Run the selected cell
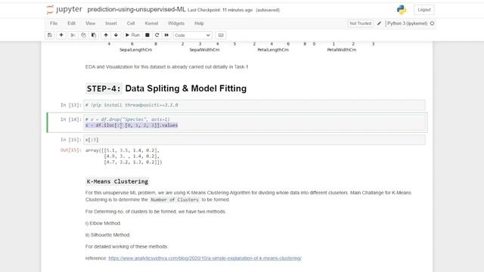This screenshot has height=272, width=484. tap(132, 36)
